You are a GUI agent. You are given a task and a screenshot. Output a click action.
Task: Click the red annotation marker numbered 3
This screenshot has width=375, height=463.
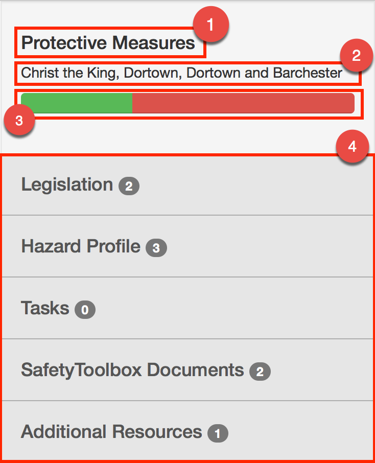click(x=19, y=121)
